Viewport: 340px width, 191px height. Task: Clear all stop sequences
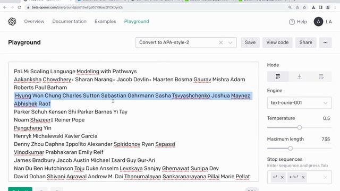326,177
